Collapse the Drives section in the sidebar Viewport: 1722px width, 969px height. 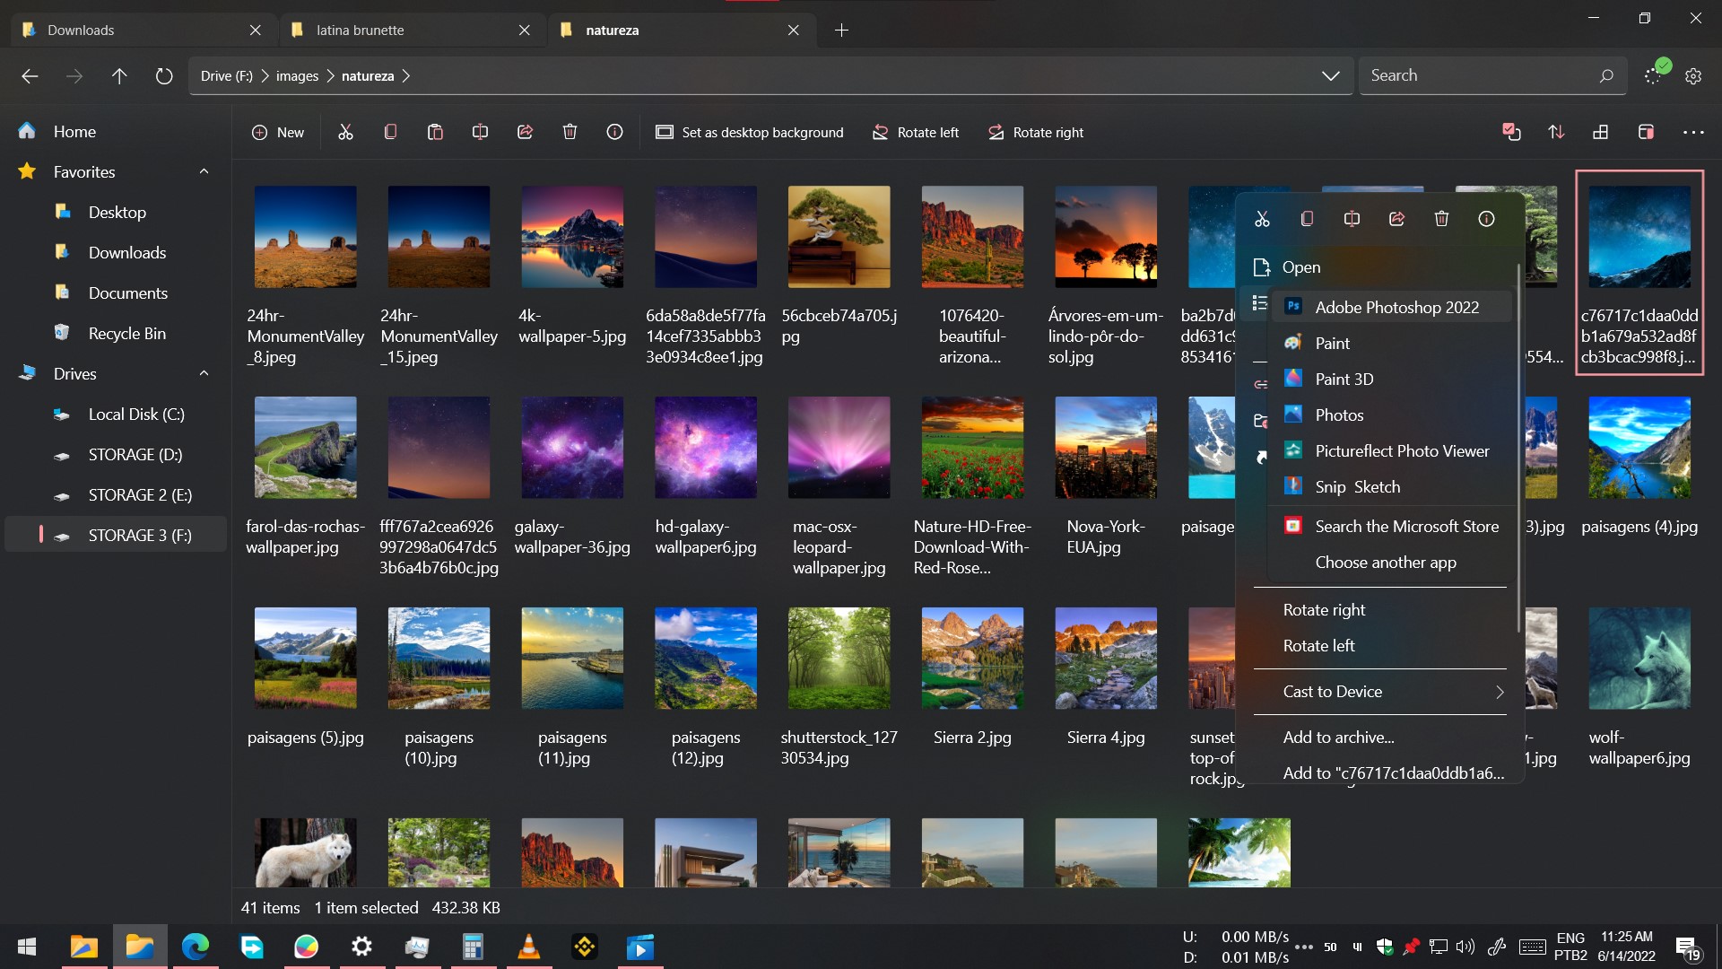204,373
